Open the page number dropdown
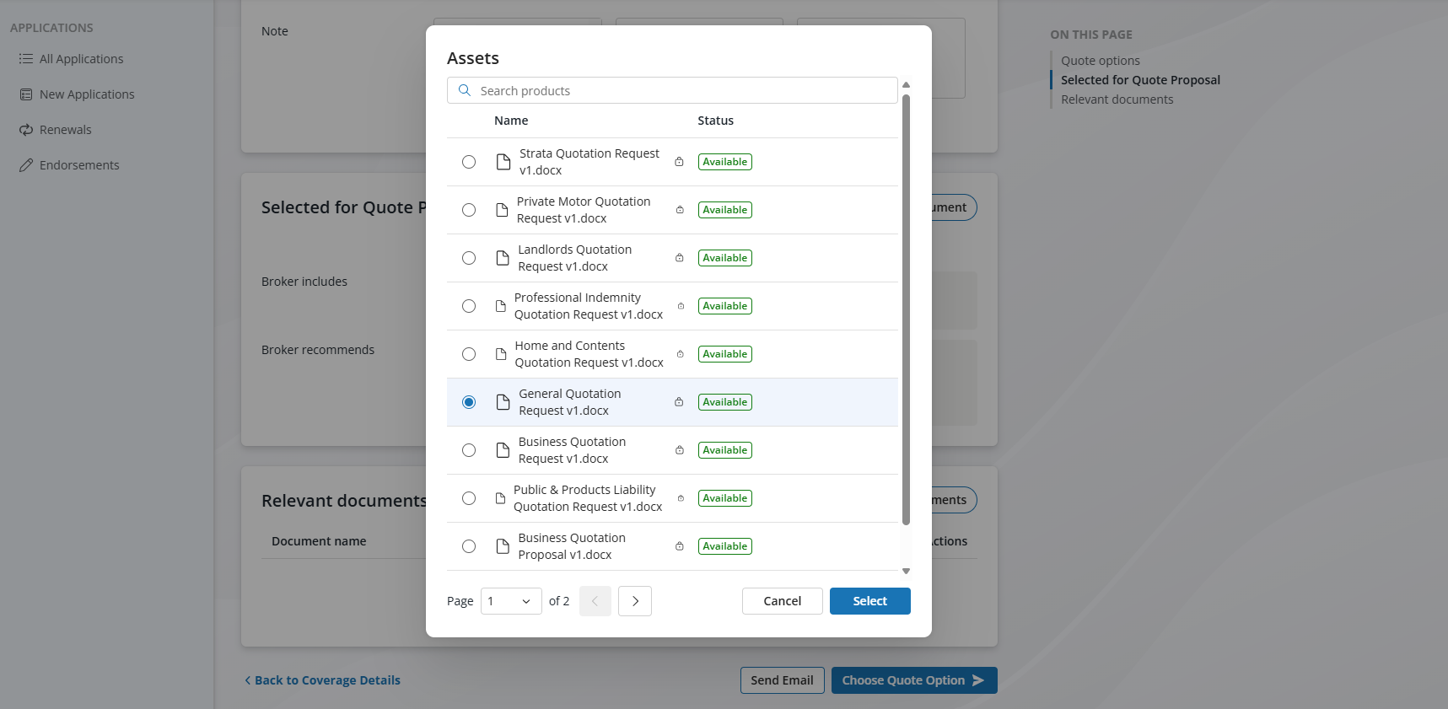1448x709 pixels. 511,601
